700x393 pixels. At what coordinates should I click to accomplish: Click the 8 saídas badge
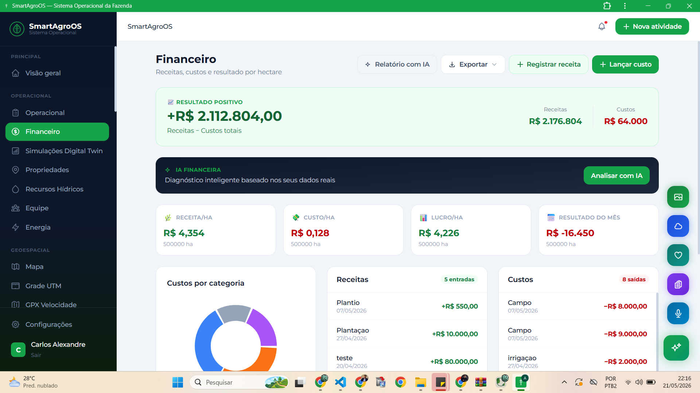tap(634, 279)
